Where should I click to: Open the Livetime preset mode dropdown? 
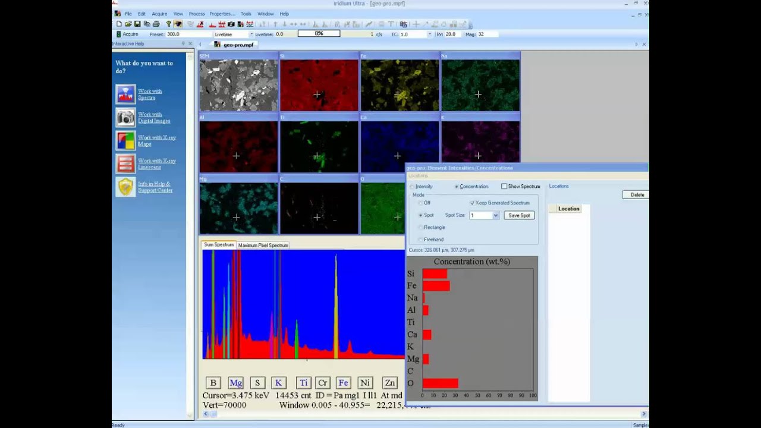tap(251, 34)
